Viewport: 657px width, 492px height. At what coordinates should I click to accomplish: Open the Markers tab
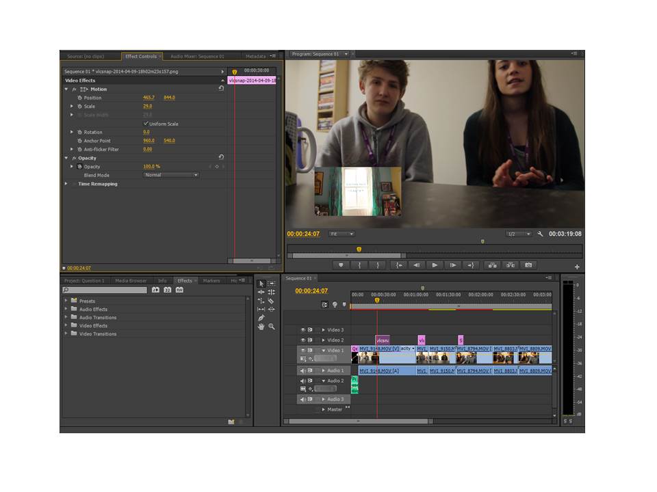pos(211,281)
